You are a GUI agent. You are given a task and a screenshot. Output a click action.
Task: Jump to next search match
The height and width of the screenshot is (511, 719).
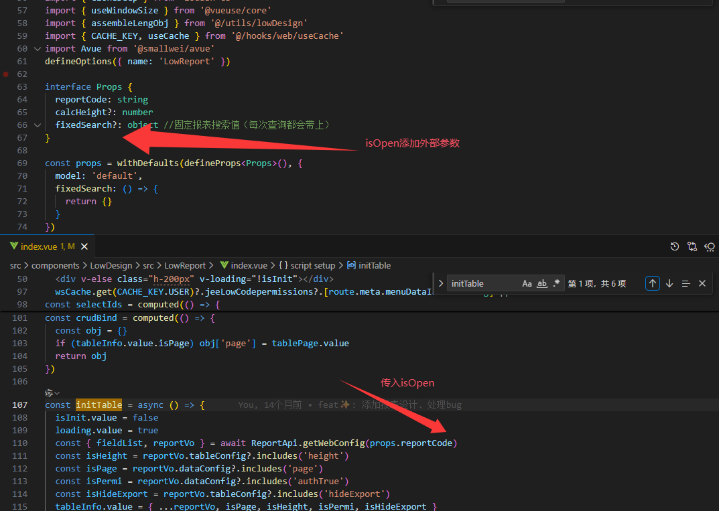tap(669, 283)
